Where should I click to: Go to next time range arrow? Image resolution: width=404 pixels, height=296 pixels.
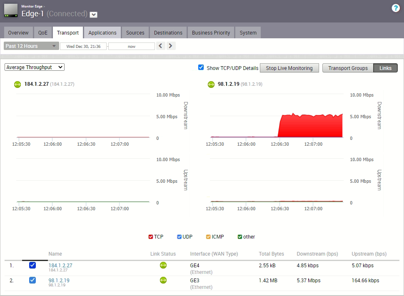(x=171, y=46)
